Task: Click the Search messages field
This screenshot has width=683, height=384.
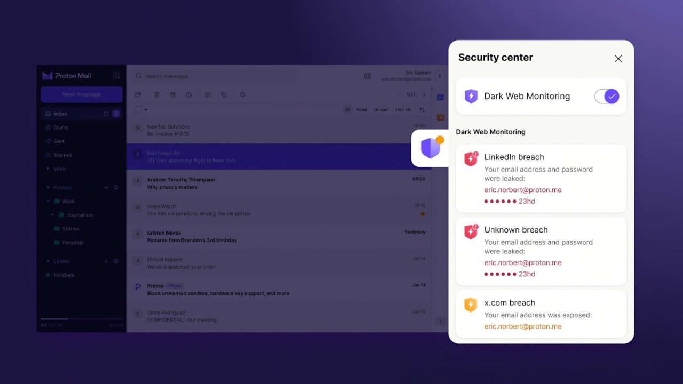Action: (x=213, y=76)
